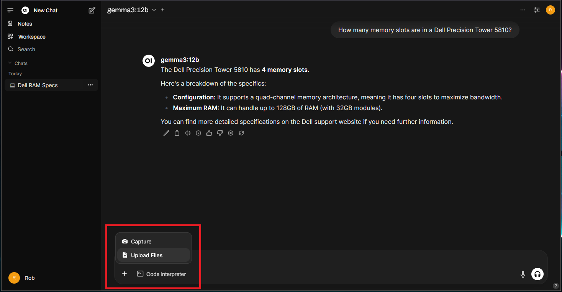562x292 pixels.
Task: Select Upload Files from the popup menu
Action: pyautogui.click(x=153, y=255)
